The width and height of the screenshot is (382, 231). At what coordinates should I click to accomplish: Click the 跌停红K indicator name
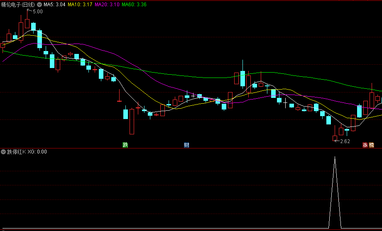17,152
